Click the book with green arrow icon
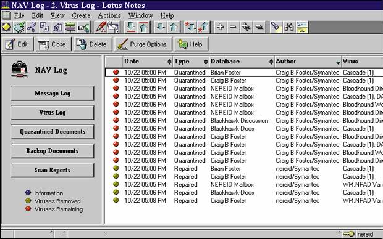Viewport: 383px width, 239px height. pos(19,27)
